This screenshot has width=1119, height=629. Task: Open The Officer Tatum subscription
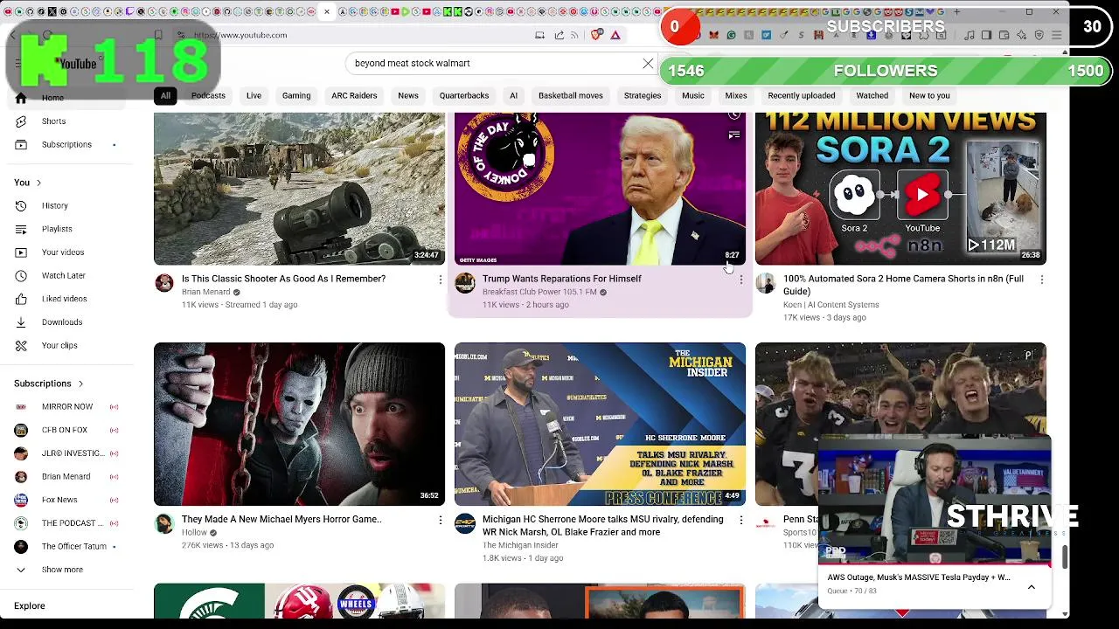click(66, 546)
